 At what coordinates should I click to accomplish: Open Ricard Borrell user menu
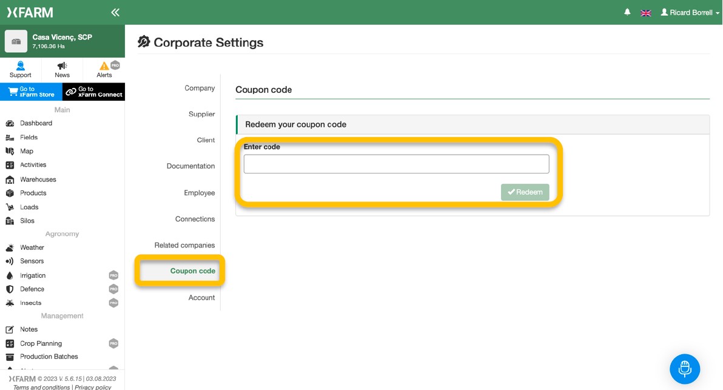690,13
